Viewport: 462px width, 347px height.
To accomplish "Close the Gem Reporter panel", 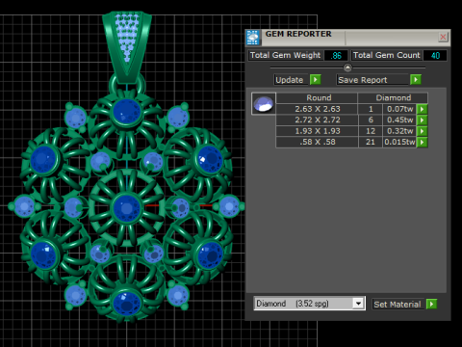I will 443,38.
